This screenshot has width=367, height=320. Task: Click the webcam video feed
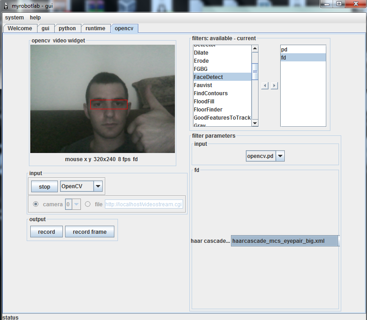coord(103,99)
